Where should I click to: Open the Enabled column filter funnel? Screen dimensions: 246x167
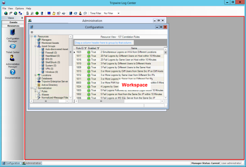98,48
